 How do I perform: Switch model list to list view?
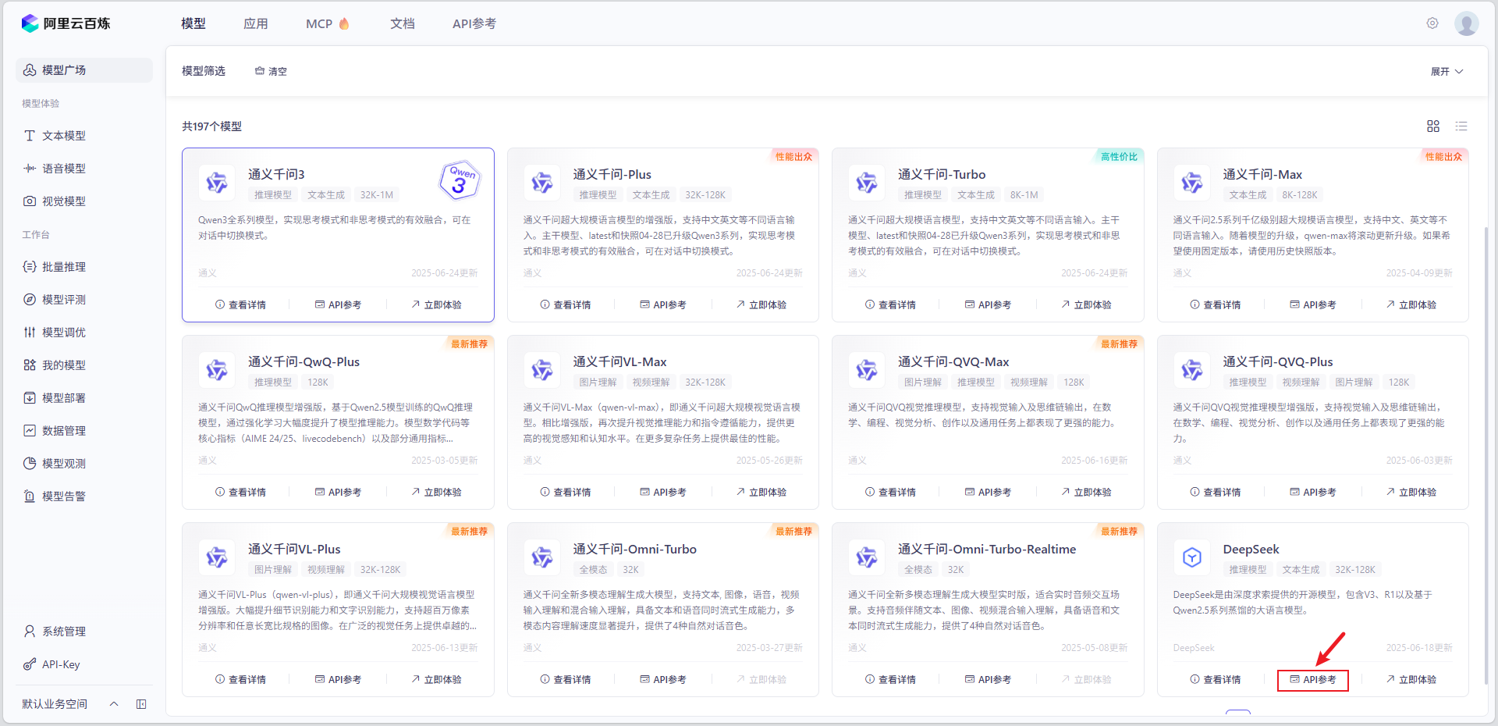pyautogui.click(x=1461, y=126)
